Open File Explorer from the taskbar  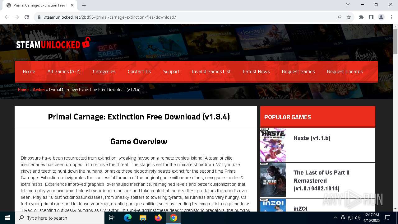click(x=143, y=218)
